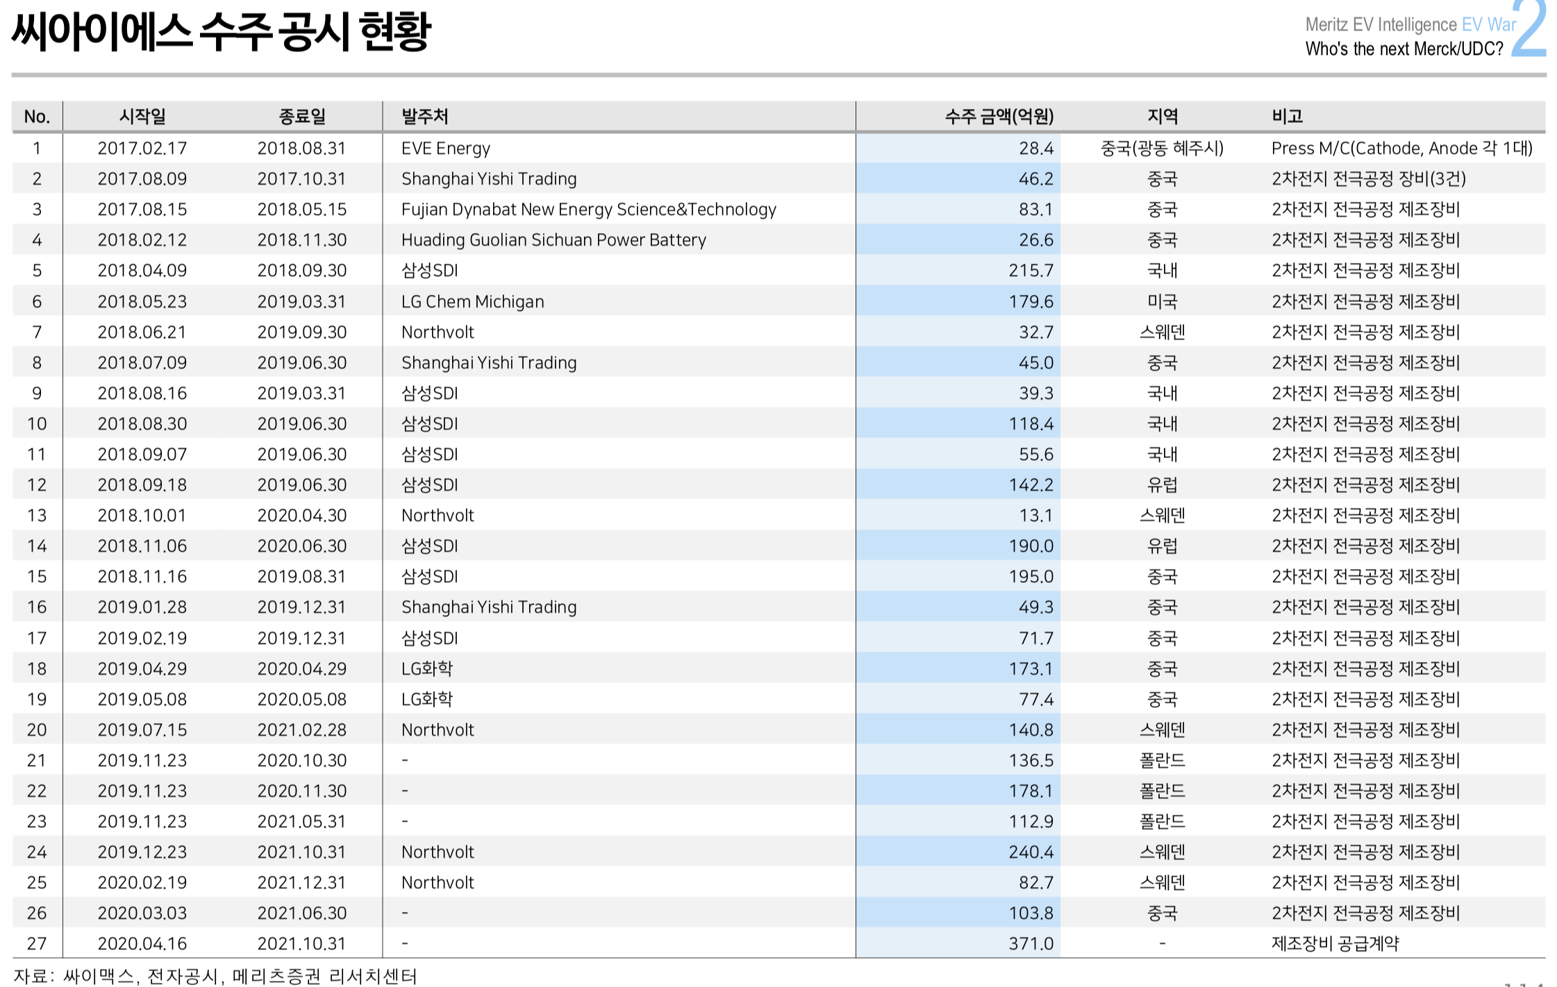Viewport: 1557px width, 987px height.
Task: Click the 371.0 amount cell
Action: pos(1031,944)
